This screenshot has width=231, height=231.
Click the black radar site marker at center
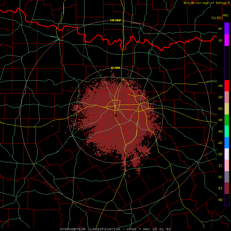click(x=116, y=115)
